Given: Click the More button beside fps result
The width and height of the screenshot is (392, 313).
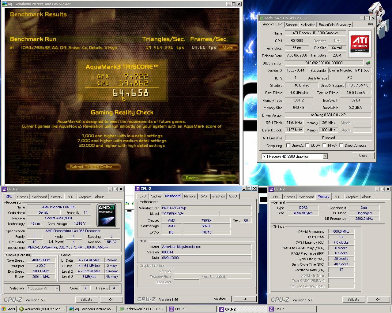Looking at the screenshot, I should (x=228, y=48).
